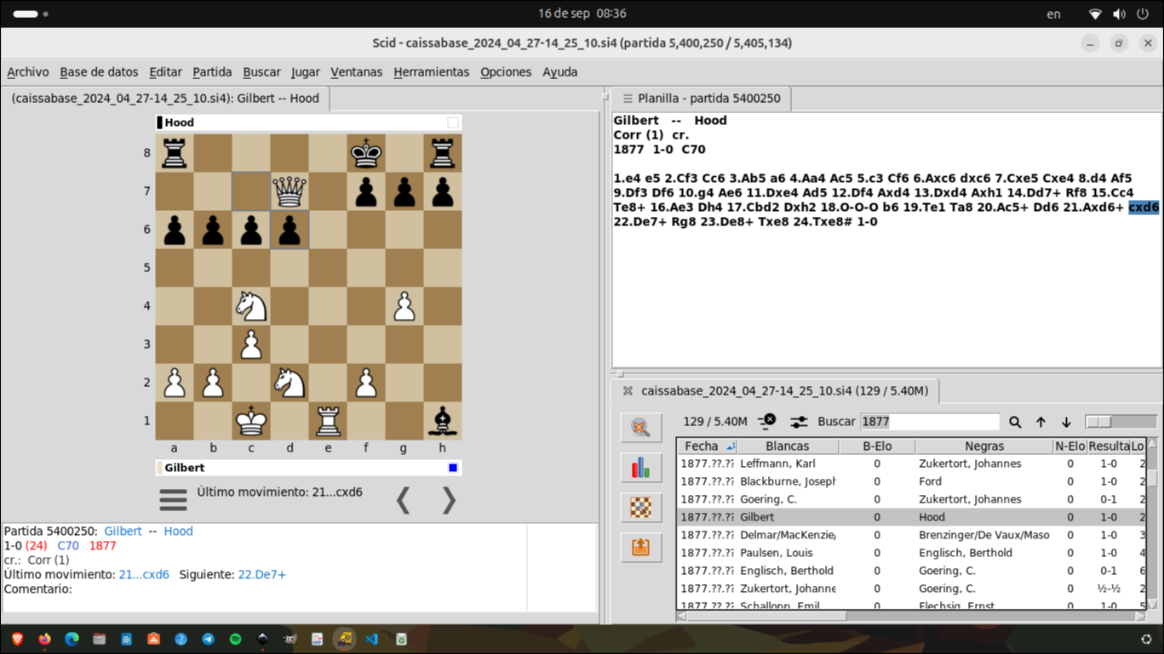Open the Editar menu
Image resolution: width=1164 pixels, height=654 pixels.
165,72
